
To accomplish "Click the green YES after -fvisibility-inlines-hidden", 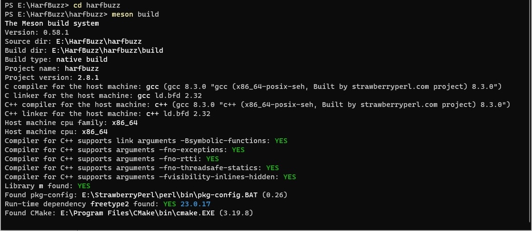I will [x=290, y=177].
